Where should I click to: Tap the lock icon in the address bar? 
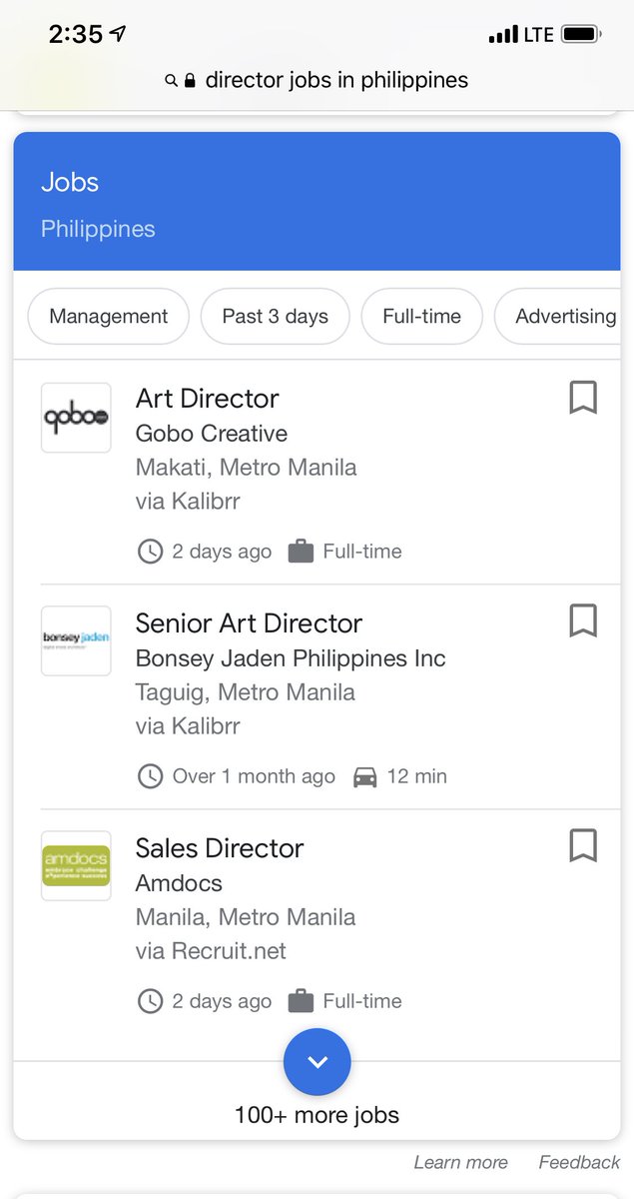(190, 81)
